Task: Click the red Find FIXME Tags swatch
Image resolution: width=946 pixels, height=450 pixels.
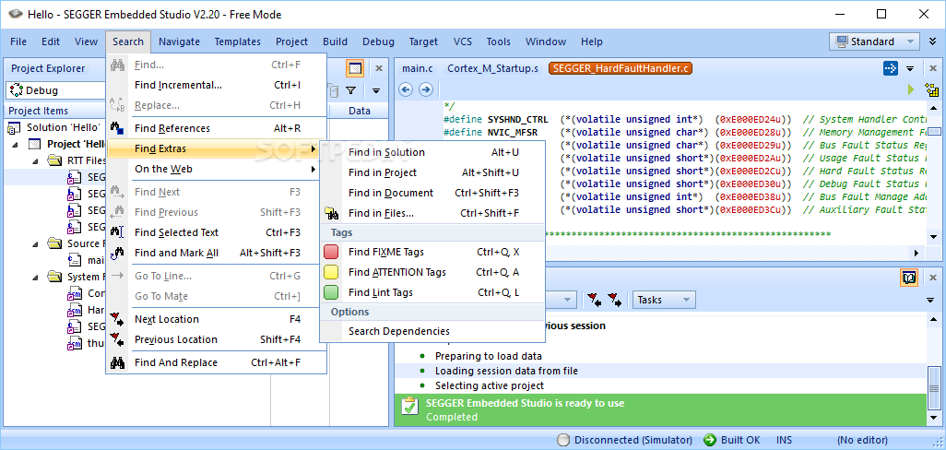Action: [331, 252]
